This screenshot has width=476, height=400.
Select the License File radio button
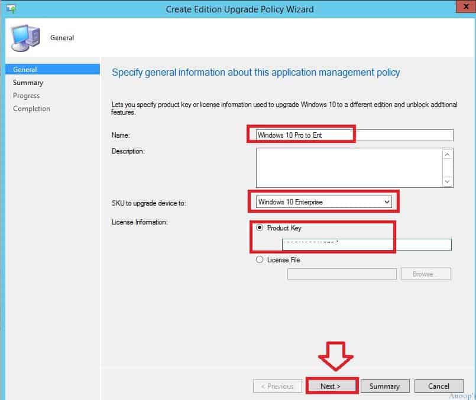pyautogui.click(x=260, y=259)
